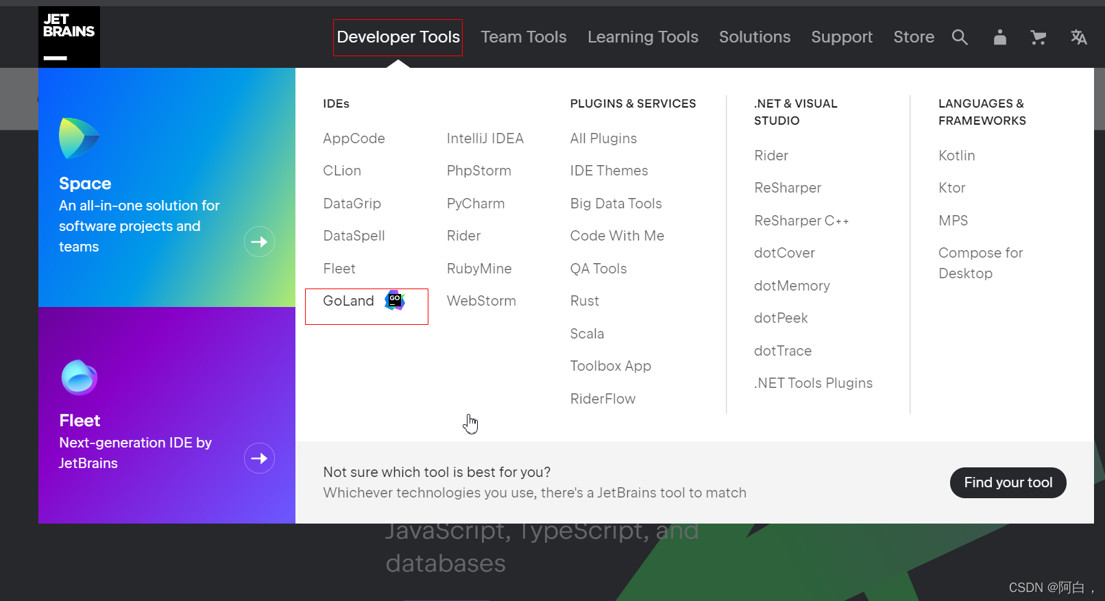
Task: Click the arrow button on Space card
Action: (259, 241)
